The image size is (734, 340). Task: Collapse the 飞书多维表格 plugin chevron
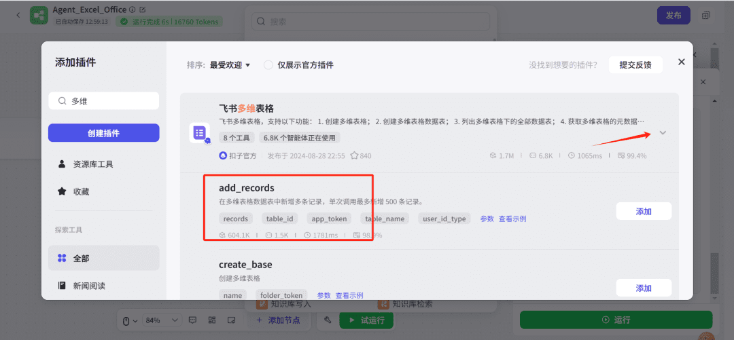click(663, 133)
